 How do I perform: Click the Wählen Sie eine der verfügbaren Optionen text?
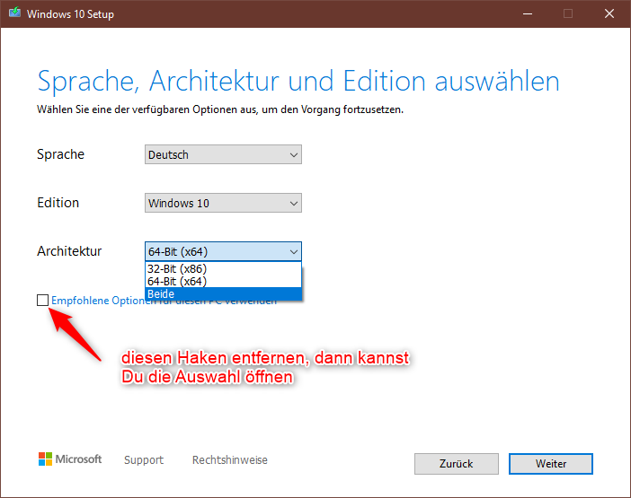click(x=220, y=109)
